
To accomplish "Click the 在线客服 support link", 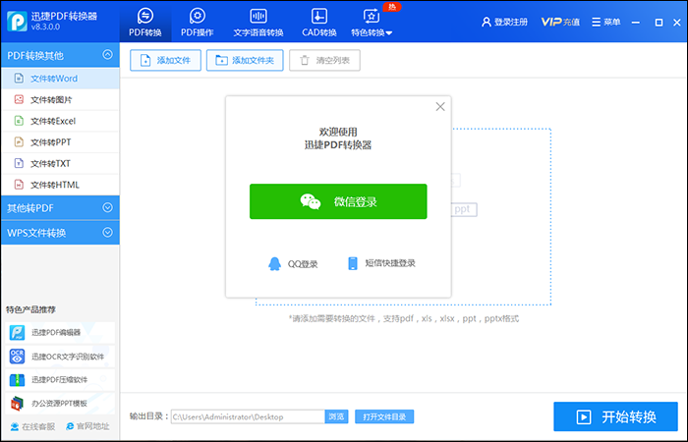I will coord(32,426).
